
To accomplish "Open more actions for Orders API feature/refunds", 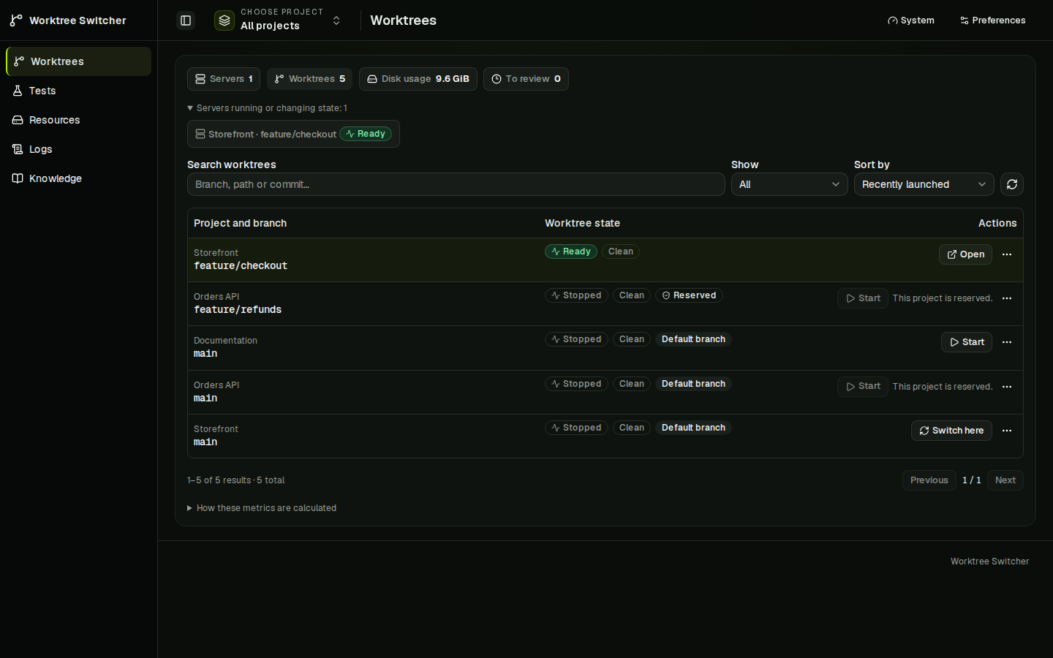I will pos(1007,298).
